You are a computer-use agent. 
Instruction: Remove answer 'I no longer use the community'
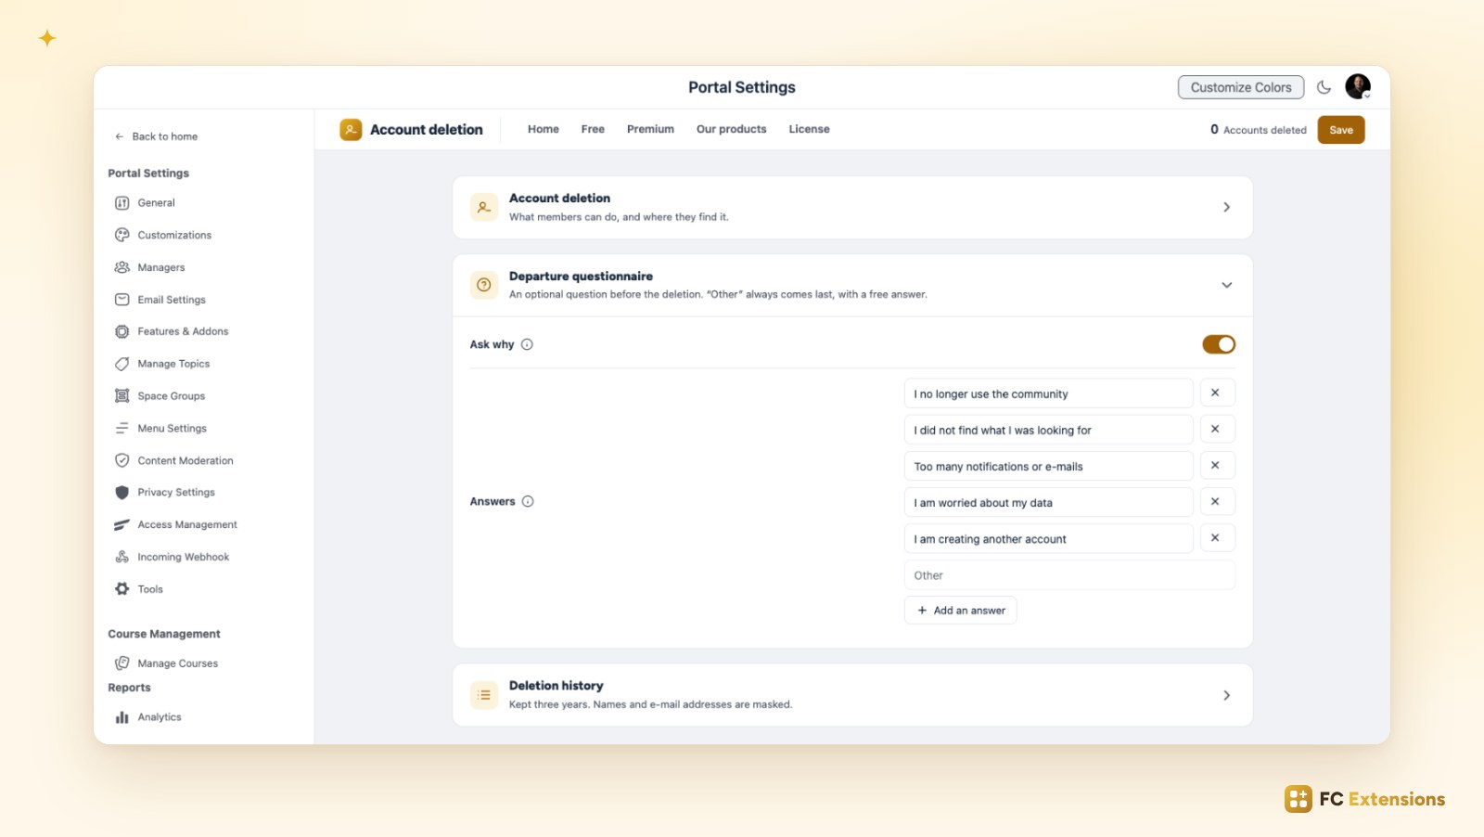1215,393
